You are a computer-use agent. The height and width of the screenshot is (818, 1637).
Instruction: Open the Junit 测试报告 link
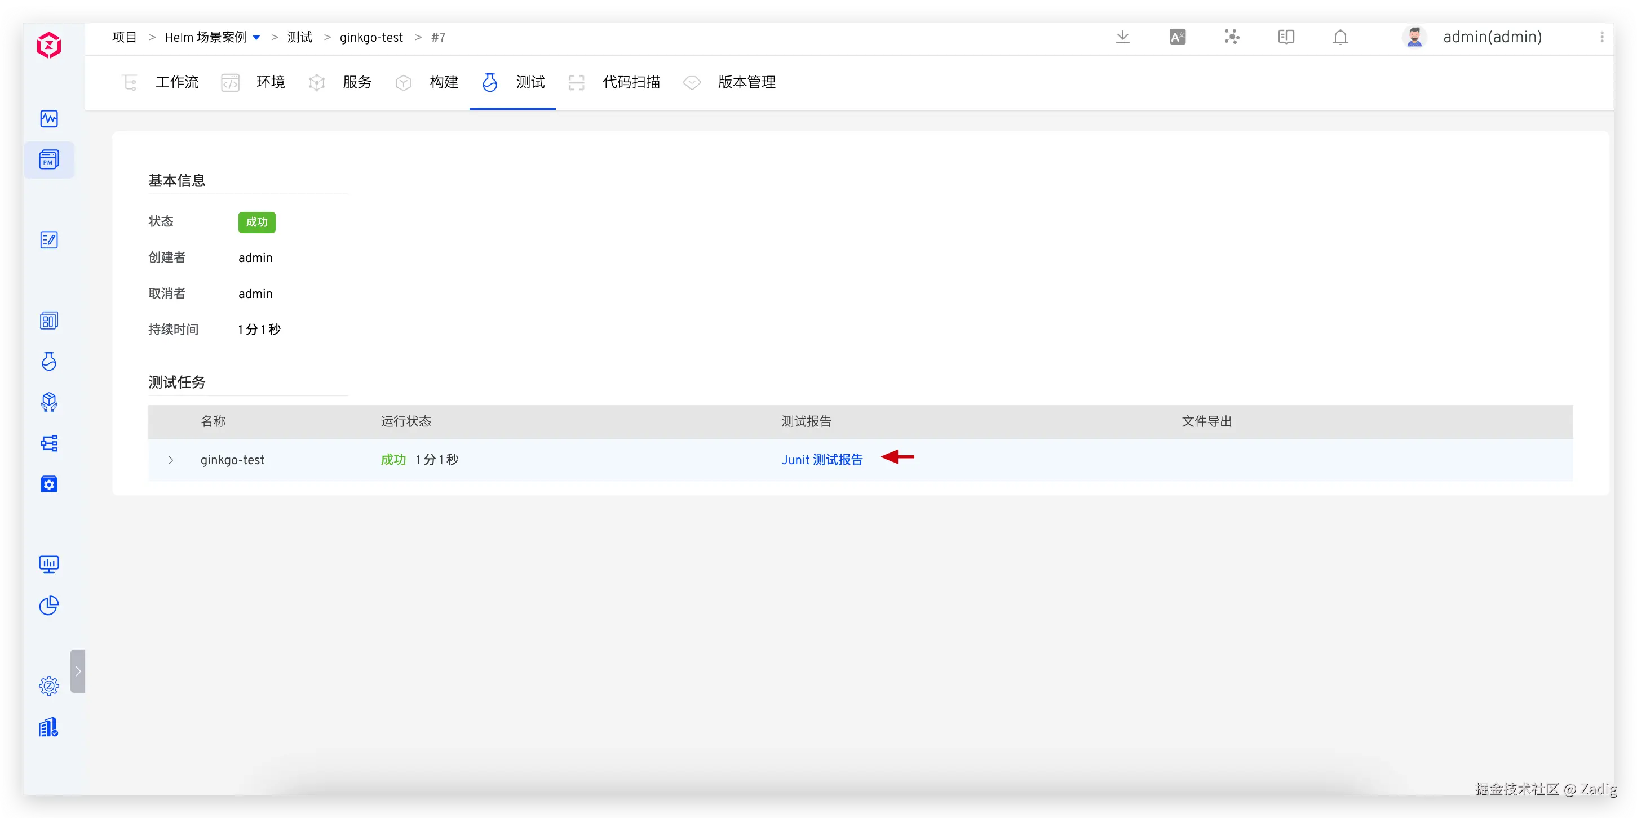[x=822, y=459]
